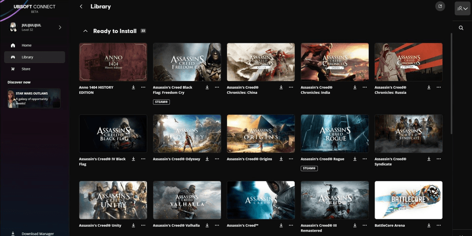Viewport: 472px width, 236px height.
Task: Open the friends dropdown in top right
Action: 462,8
